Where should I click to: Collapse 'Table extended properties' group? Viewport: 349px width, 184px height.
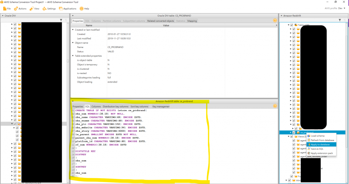click(73, 56)
